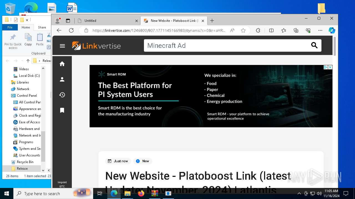355x199 pixels.
Task: Add this page to favorites star
Action: click(x=243, y=30)
